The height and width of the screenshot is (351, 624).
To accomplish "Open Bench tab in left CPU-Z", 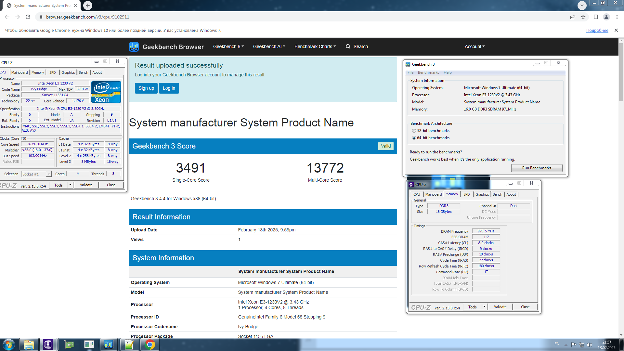I will pos(83,72).
